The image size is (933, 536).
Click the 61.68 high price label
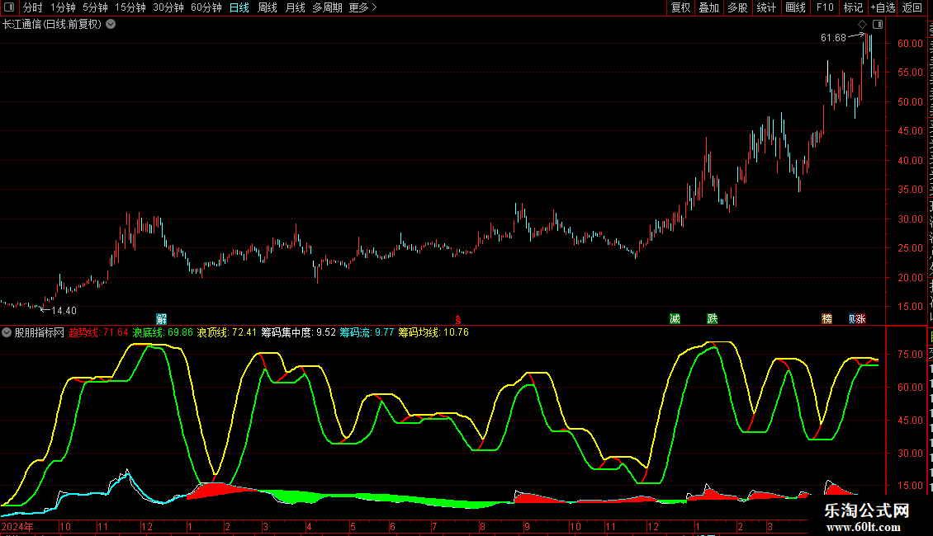[833, 38]
